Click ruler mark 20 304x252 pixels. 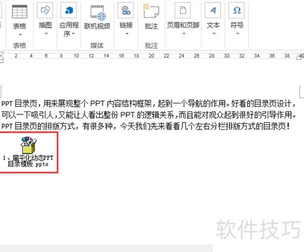151,56
